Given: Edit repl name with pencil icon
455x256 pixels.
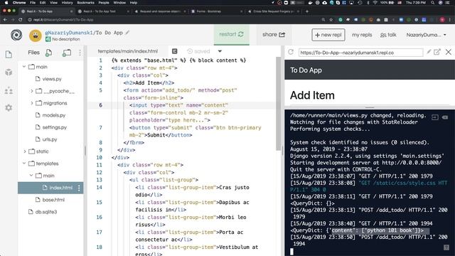Looking at the screenshot, I should (127, 33).
